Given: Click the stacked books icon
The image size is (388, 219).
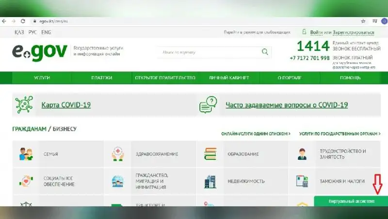Looking at the screenshot, I should (210, 154).
